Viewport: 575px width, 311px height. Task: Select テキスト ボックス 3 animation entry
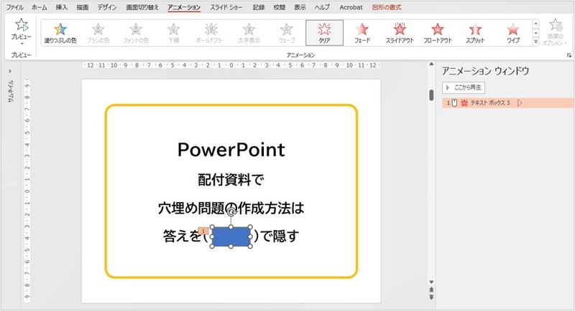tap(508, 103)
